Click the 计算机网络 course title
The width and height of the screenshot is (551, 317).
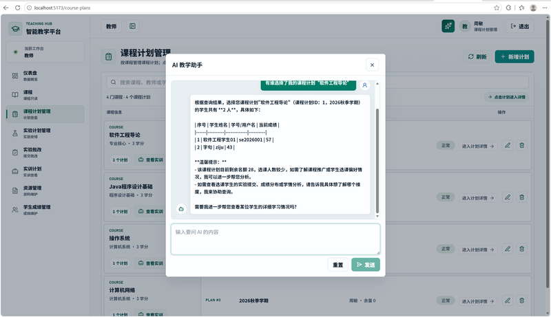pos(122,290)
